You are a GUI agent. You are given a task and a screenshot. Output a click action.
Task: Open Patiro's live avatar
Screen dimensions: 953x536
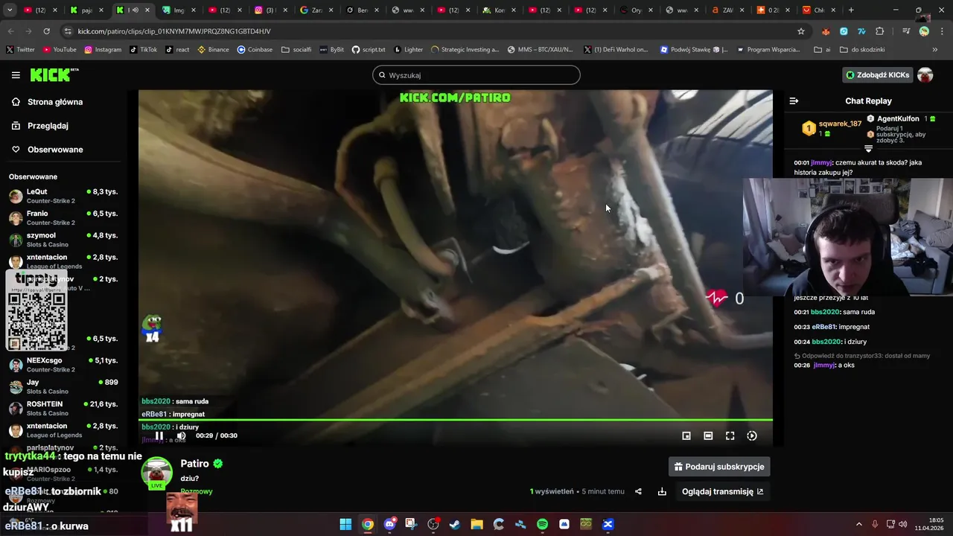click(x=157, y=473)
